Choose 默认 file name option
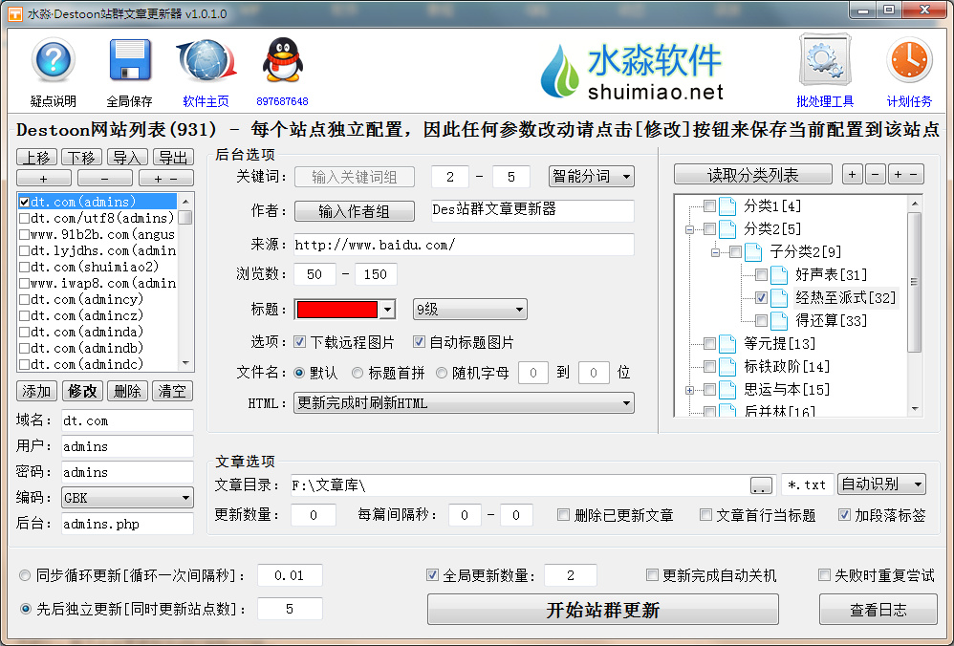This screenshot has width=954, height=646. coord(299,373)
